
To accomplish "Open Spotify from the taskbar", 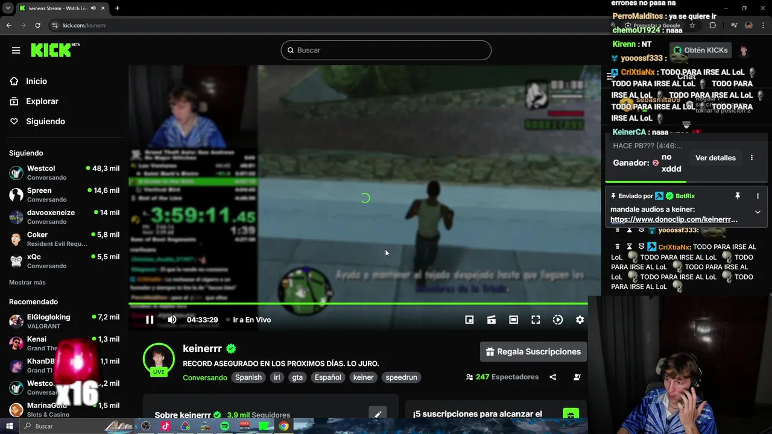I will pos(224,426).
